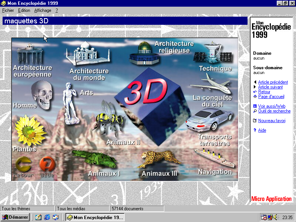This screenshot has height=222, width=296.
Task: Click the yellow retour arrow button
Action: pyautogui.click(x=23, y=164)
